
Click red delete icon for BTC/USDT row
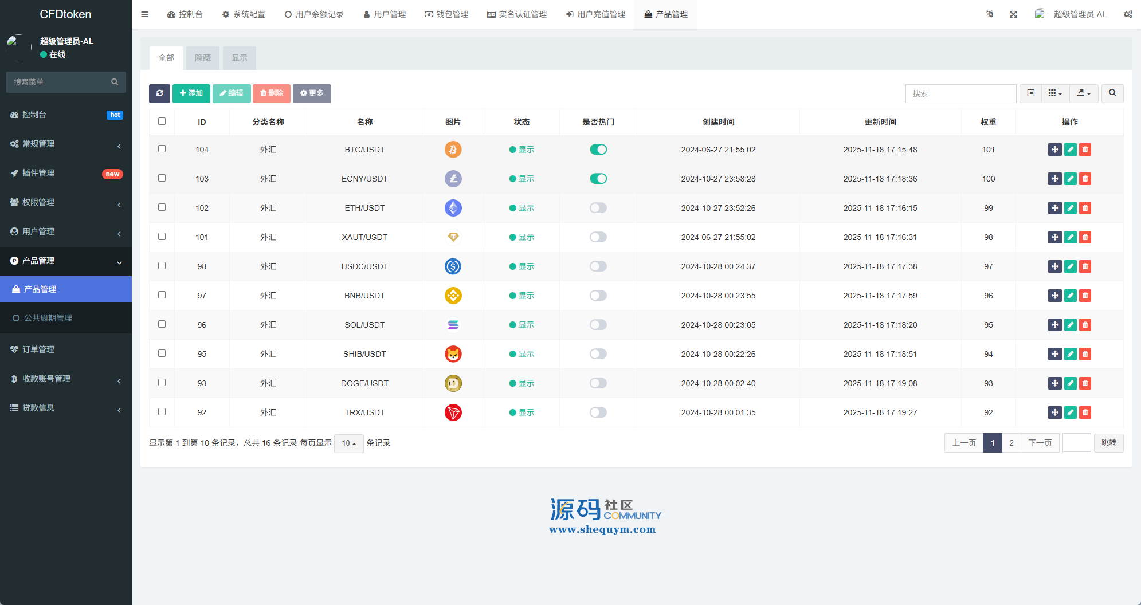point(1085,150)
